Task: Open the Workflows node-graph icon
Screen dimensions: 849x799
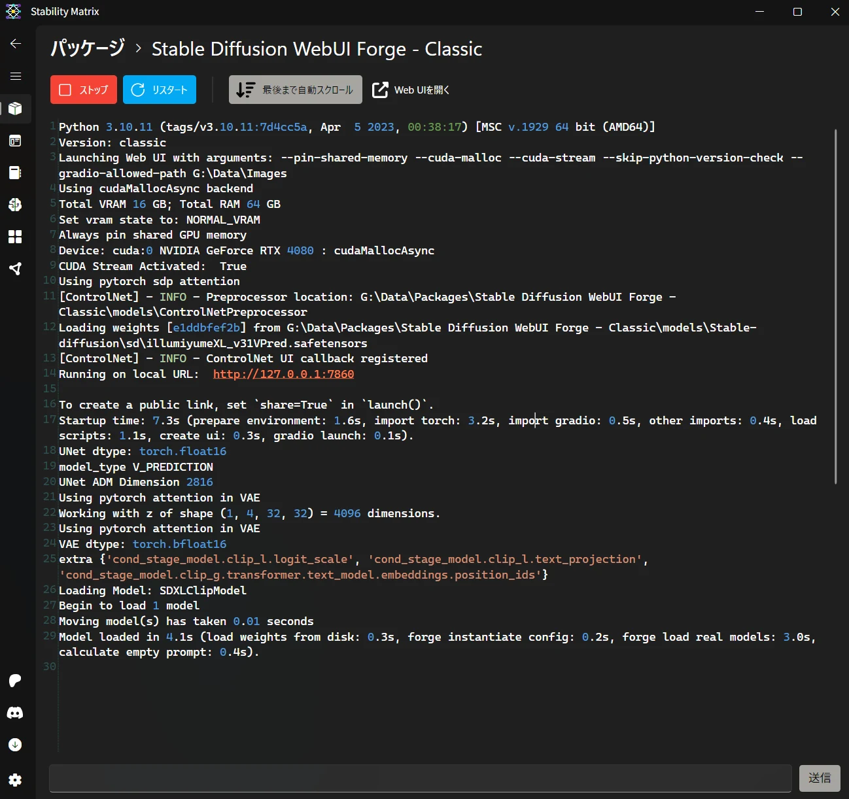Action: (x=16, y=269)
